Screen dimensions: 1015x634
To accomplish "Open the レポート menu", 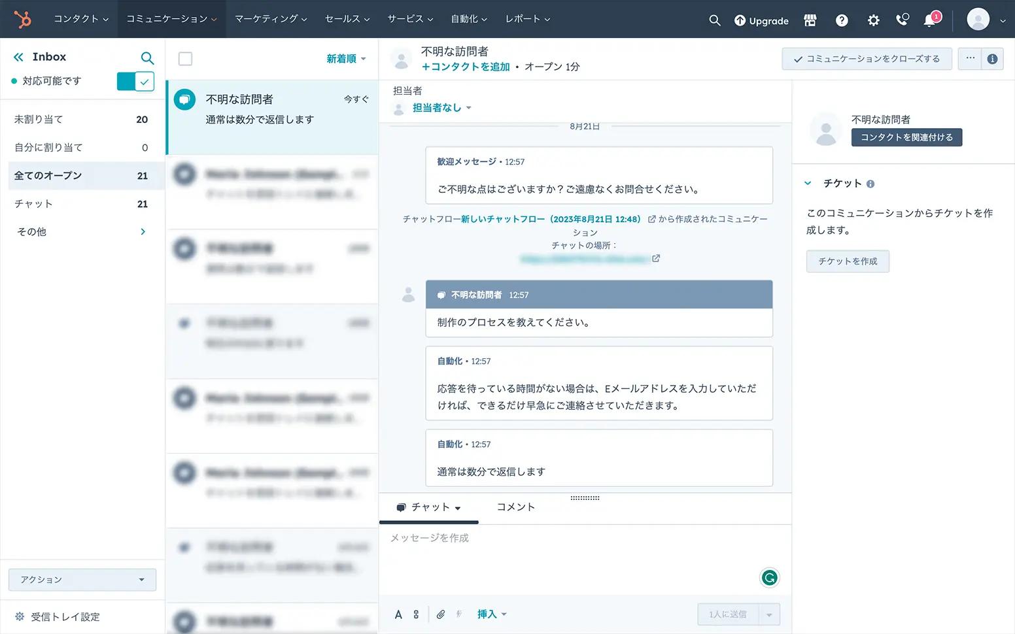I will click(527, 19).
